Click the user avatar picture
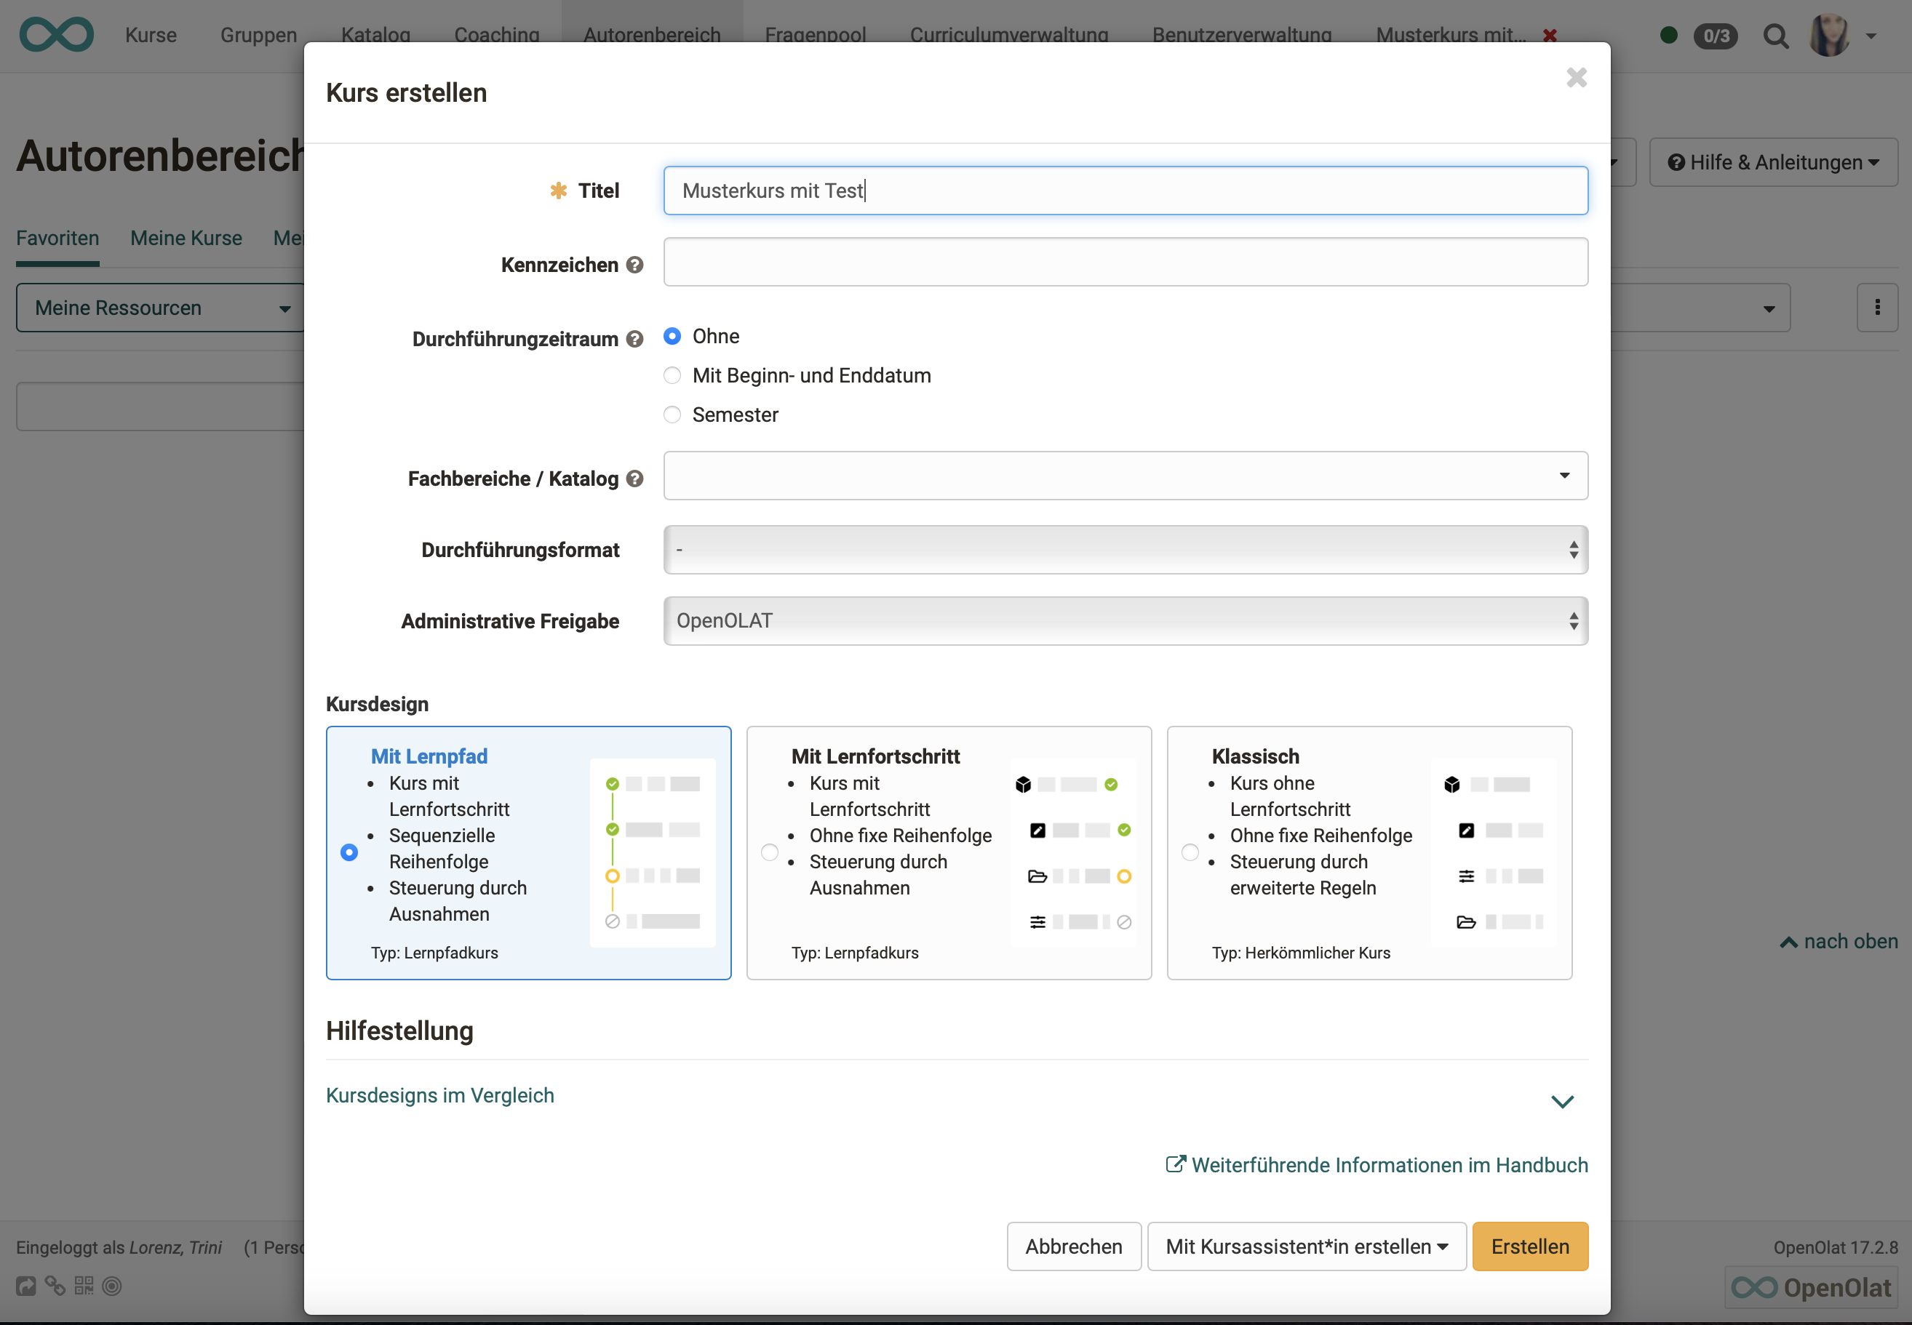The height and width of the screenshot is (1325, 1912). 1828,36
